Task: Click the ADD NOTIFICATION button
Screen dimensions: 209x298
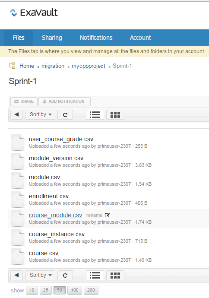Action: 64,101
